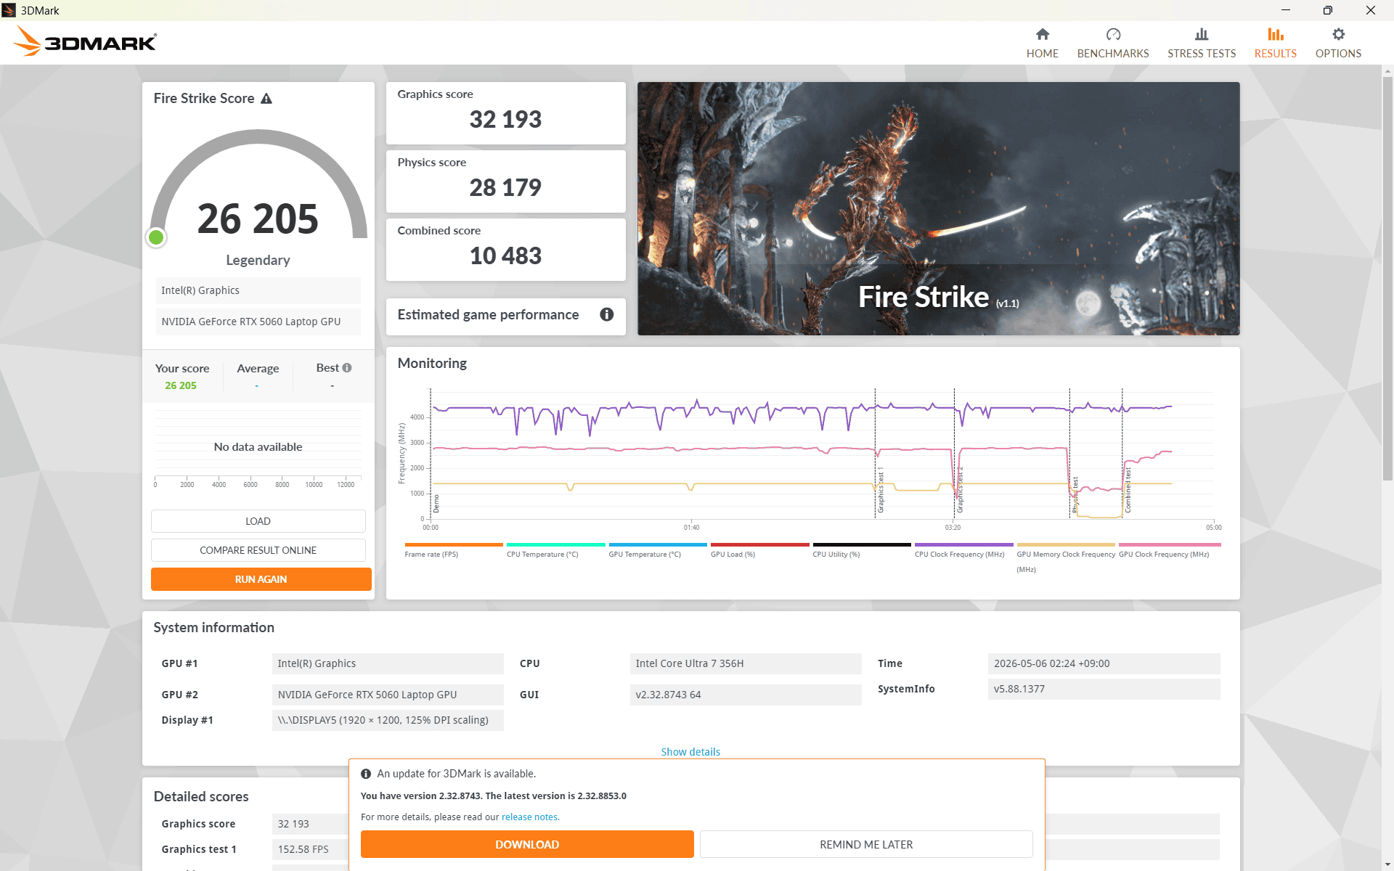Click the info icon next to Best
The height and width of the screenshot is (871, 1394).
347,368
